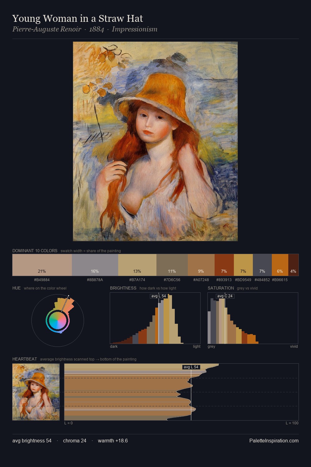Open the PaletteInspiration.com link
Screen dimensions: 311x467
coord(274,441)
